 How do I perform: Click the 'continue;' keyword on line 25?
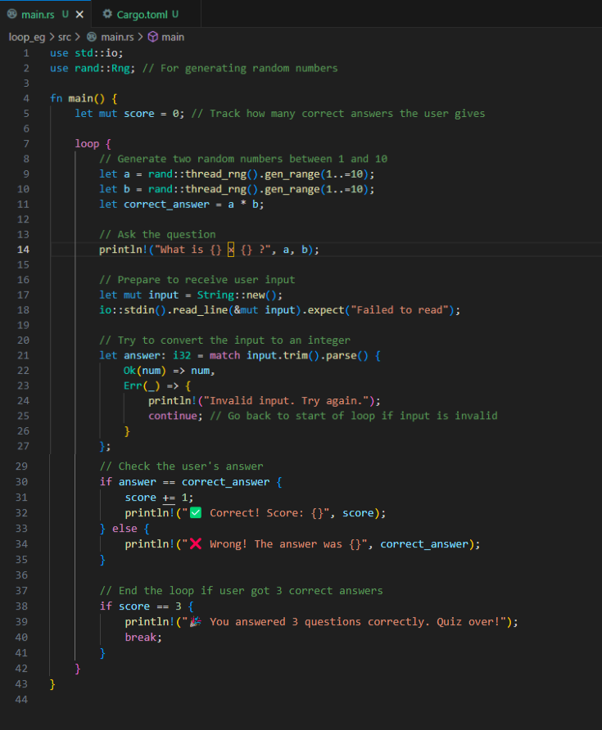[x=175, y=416]
